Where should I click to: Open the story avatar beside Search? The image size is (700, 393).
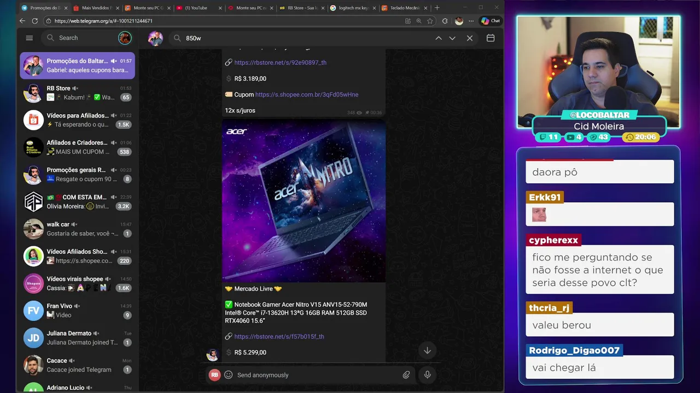click(125, 38)
